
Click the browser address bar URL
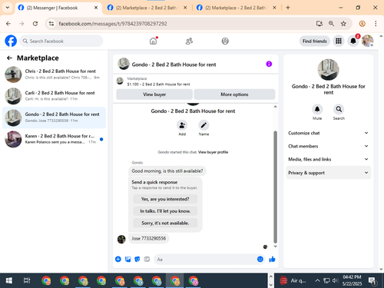113,24
